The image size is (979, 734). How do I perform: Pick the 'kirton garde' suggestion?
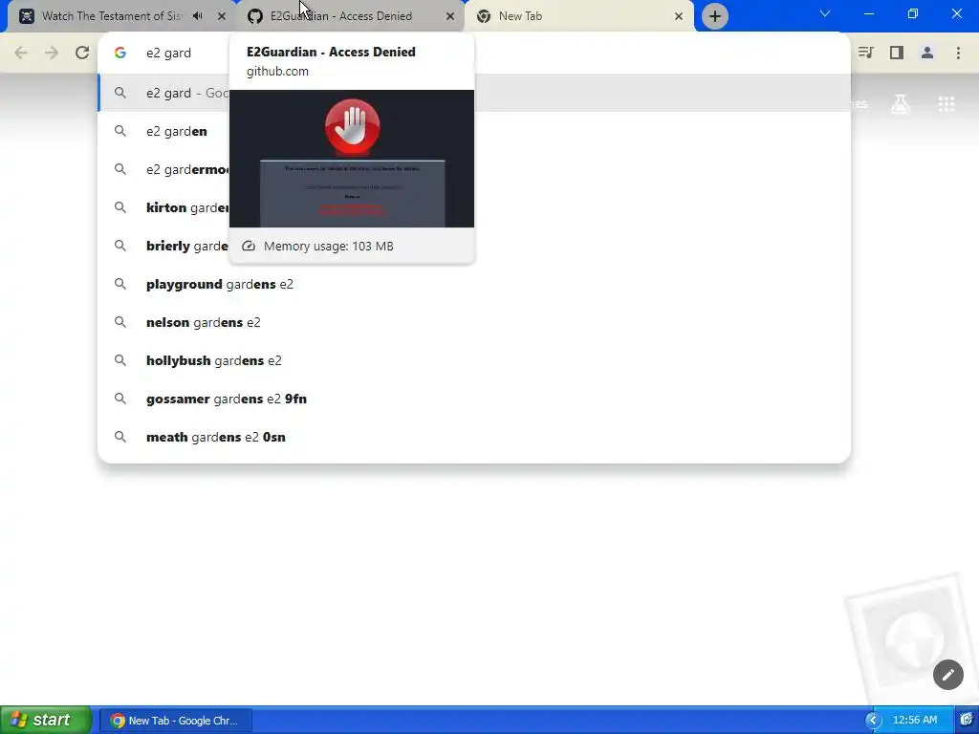tap(474, 207)
